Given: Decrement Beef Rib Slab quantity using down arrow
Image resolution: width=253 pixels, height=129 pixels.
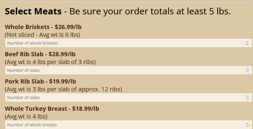Looking at the screenshot, I should 247,72.
